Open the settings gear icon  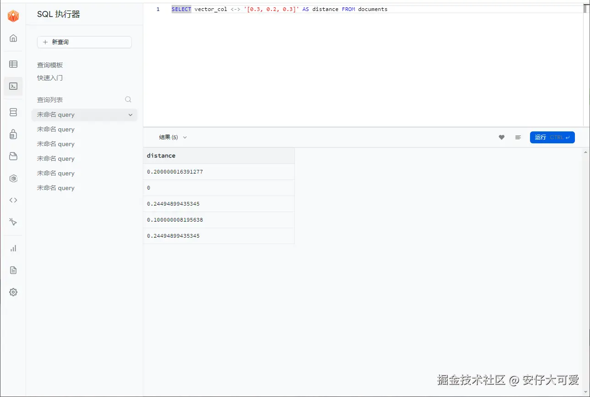point(13,292)
